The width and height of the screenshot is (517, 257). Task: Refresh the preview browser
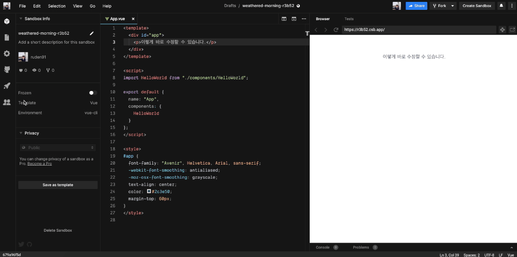click(336, 30)
